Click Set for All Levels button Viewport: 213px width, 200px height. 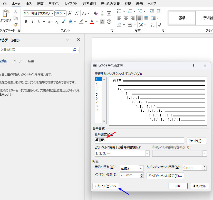point(165,176)
